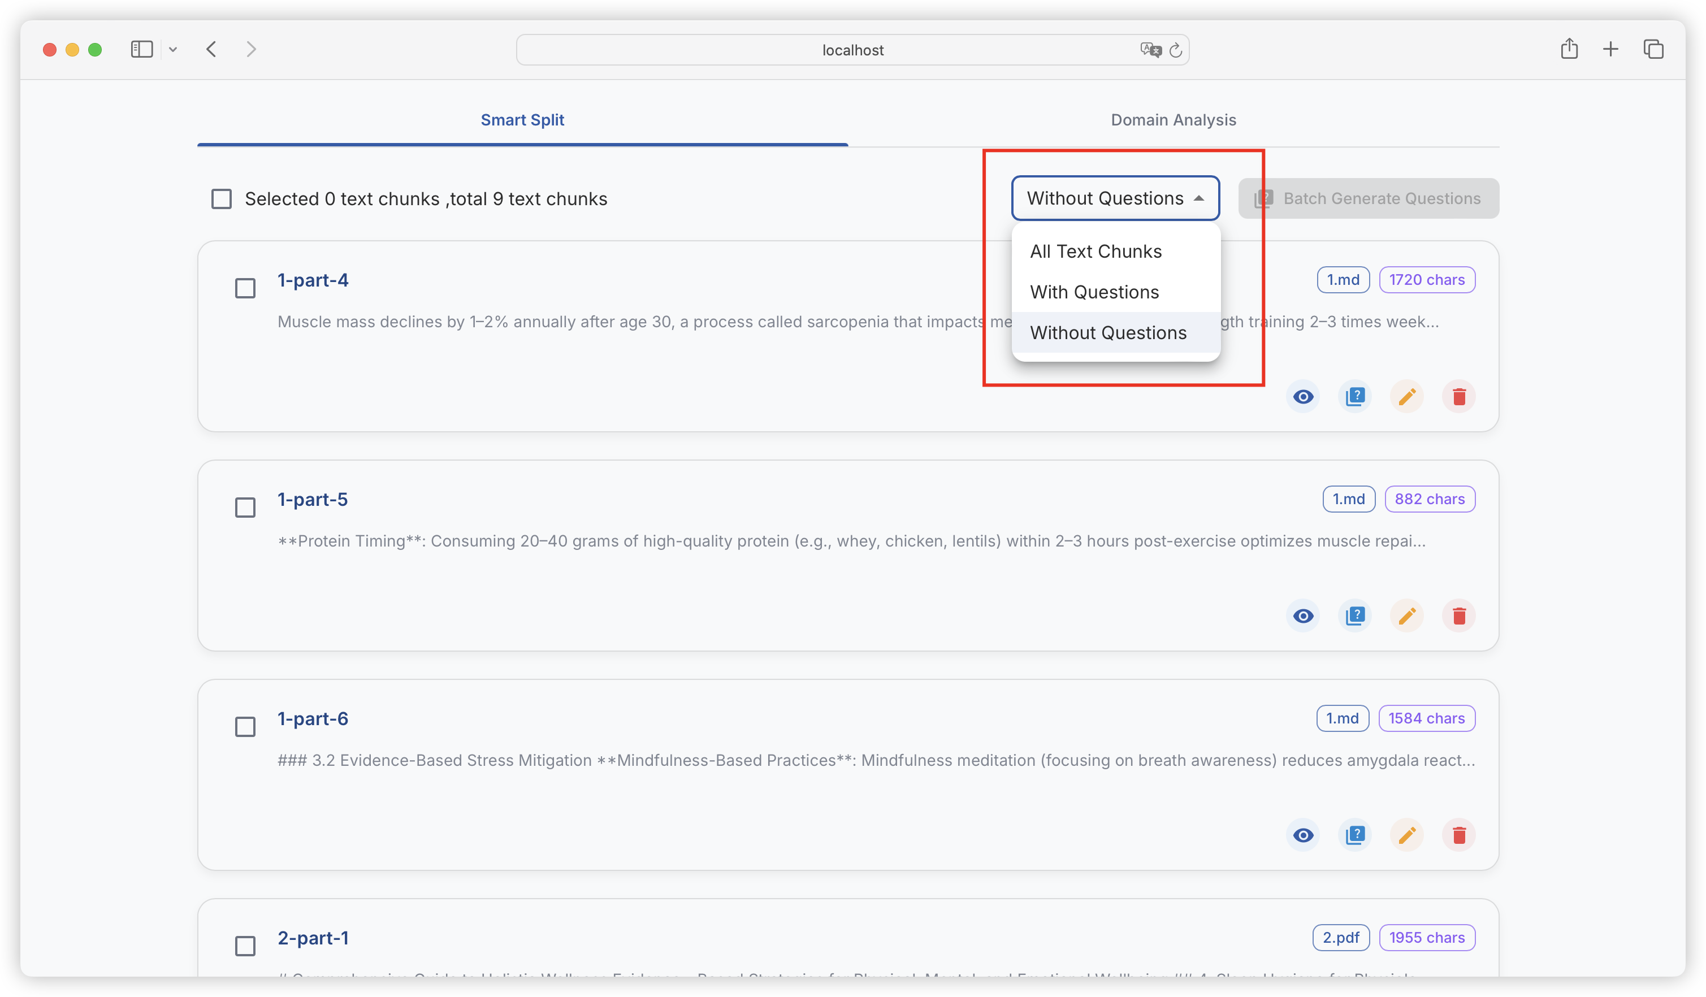Select the 2-part-1 chunk checkbox
The height and width of the screenshot is (997, 1706).
(x=245, y=946)
